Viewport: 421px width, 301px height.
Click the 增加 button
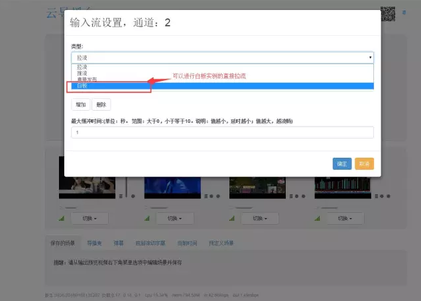[80, 105]
